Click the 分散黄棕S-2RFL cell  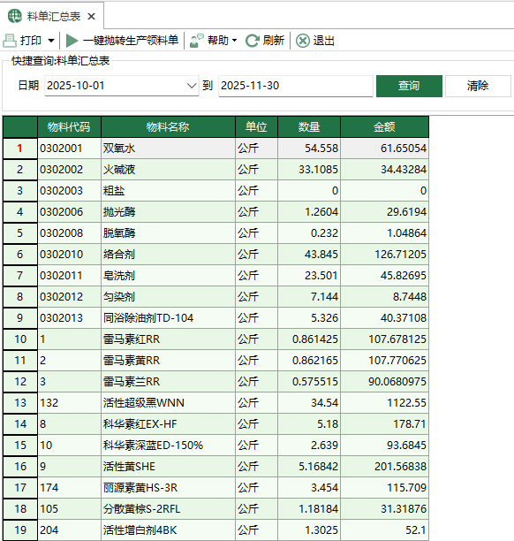[168, 509]
